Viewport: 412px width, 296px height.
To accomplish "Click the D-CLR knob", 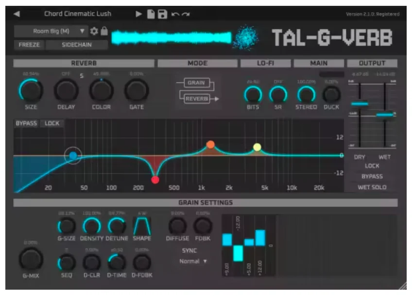I will tap(92, 263).
